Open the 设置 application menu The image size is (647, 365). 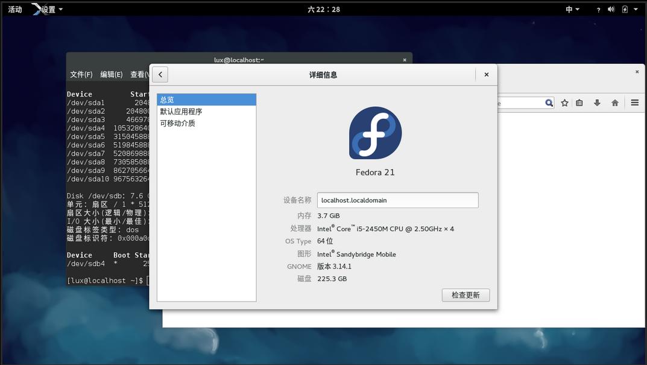pos(48,9)
